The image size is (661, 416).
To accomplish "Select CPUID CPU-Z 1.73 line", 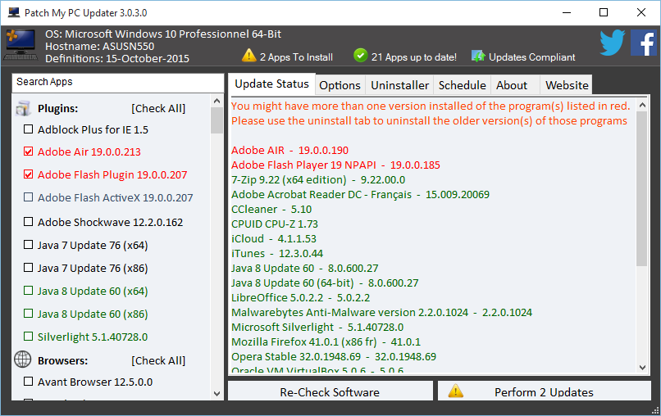I will coord(275,224).
